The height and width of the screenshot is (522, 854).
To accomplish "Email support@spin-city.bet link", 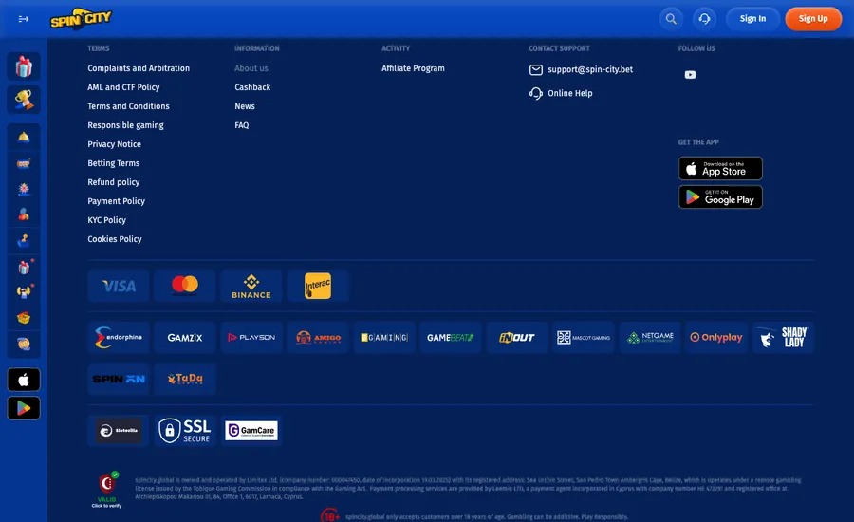I will pyautogui.click(x=581, y=69).
